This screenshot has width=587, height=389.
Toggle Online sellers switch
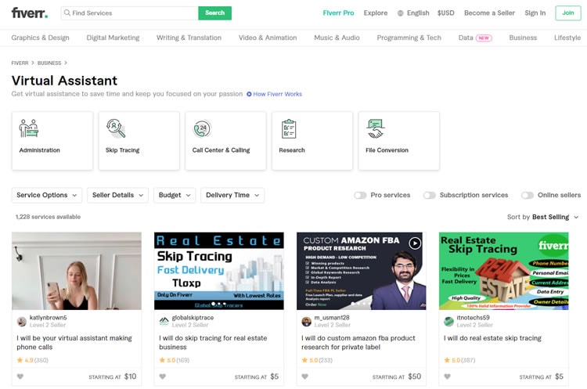527,195
